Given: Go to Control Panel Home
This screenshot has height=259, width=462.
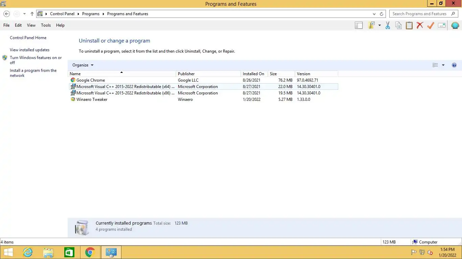Looking at the screenshot, I should [x=28, y=38].
